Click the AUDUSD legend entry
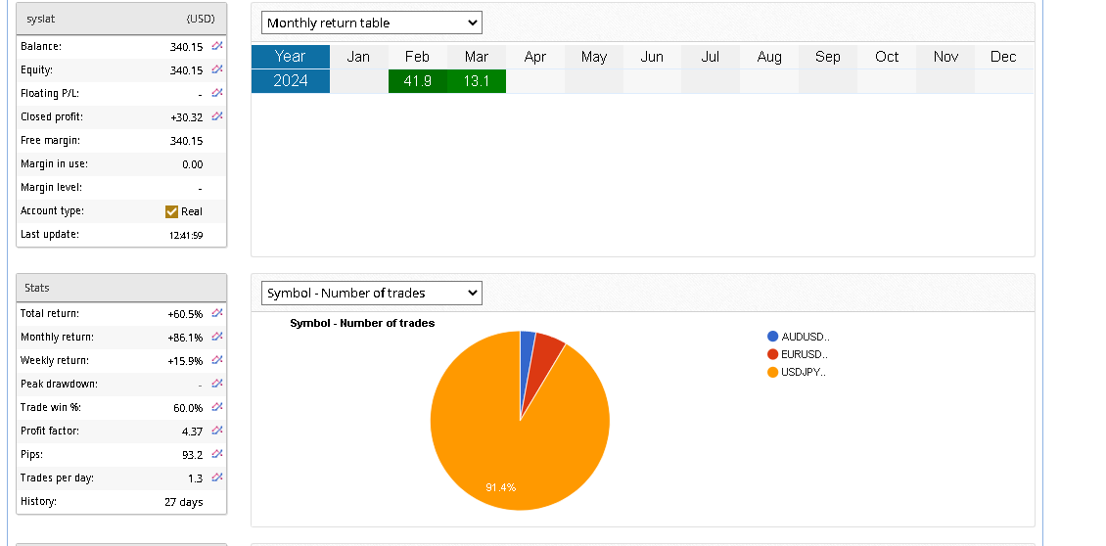Screen dimensions: 1106x546 pos(805,337)
